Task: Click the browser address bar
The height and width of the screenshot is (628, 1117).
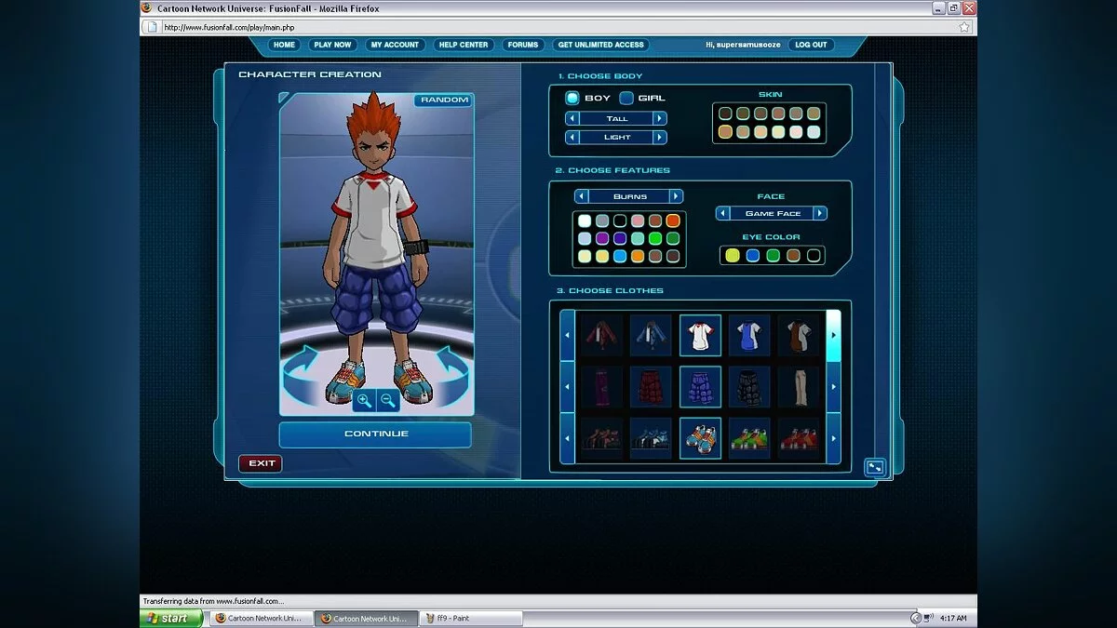Action: point(372,27)
